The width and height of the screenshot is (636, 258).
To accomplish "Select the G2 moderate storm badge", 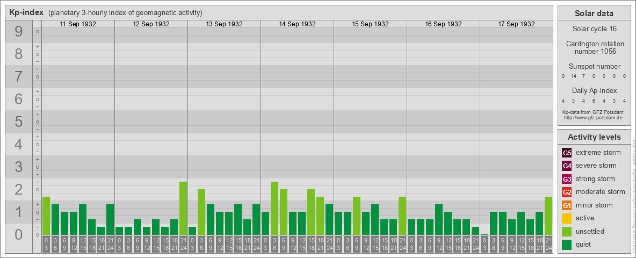I will click(567, 192).
